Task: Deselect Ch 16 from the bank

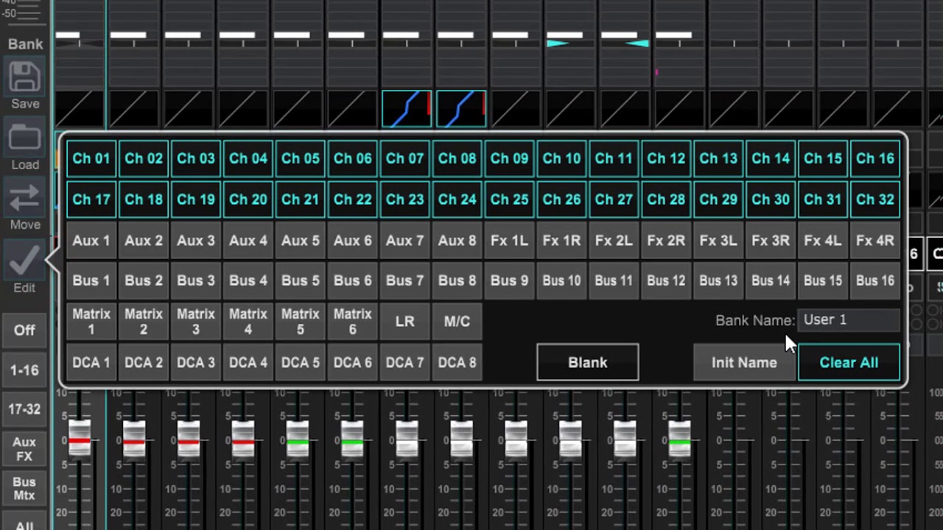Action: point(874,159)
